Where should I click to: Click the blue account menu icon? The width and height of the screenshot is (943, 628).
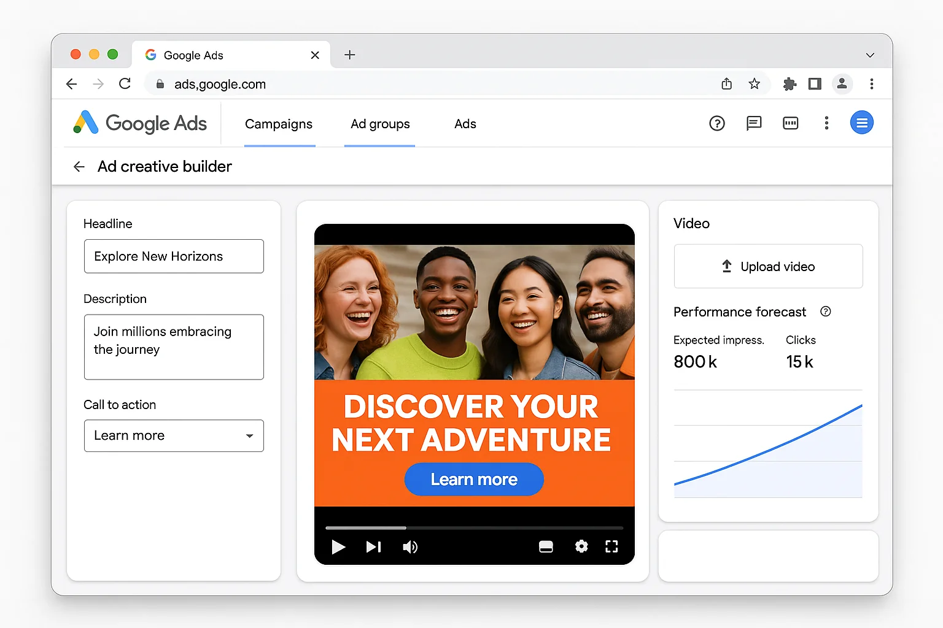click(862, 123)
